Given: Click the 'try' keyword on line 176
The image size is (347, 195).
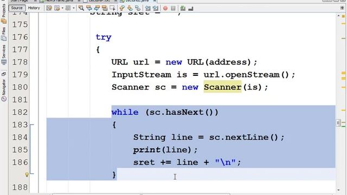Looking at the screenshot, I should [x=104, y=37].
